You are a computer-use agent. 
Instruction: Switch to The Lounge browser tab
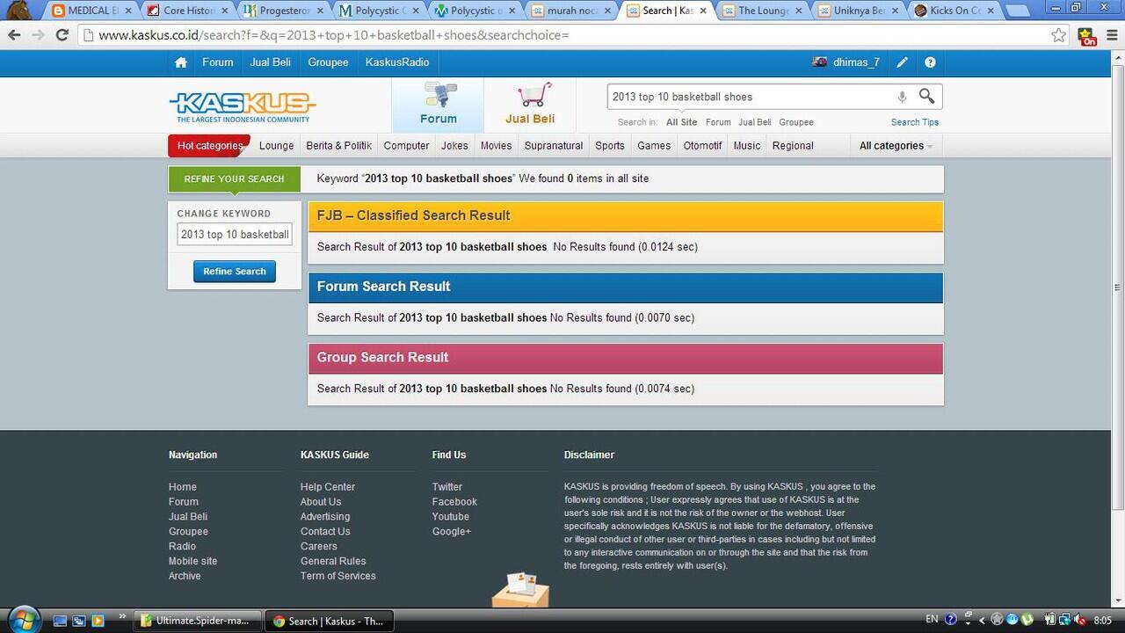761,11
